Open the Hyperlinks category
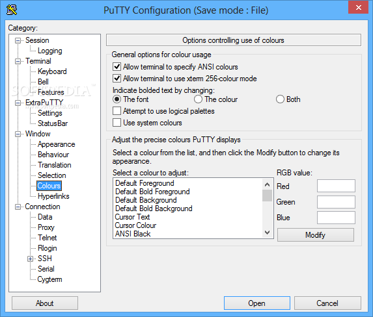373x317 pixels. coord(53,196)
